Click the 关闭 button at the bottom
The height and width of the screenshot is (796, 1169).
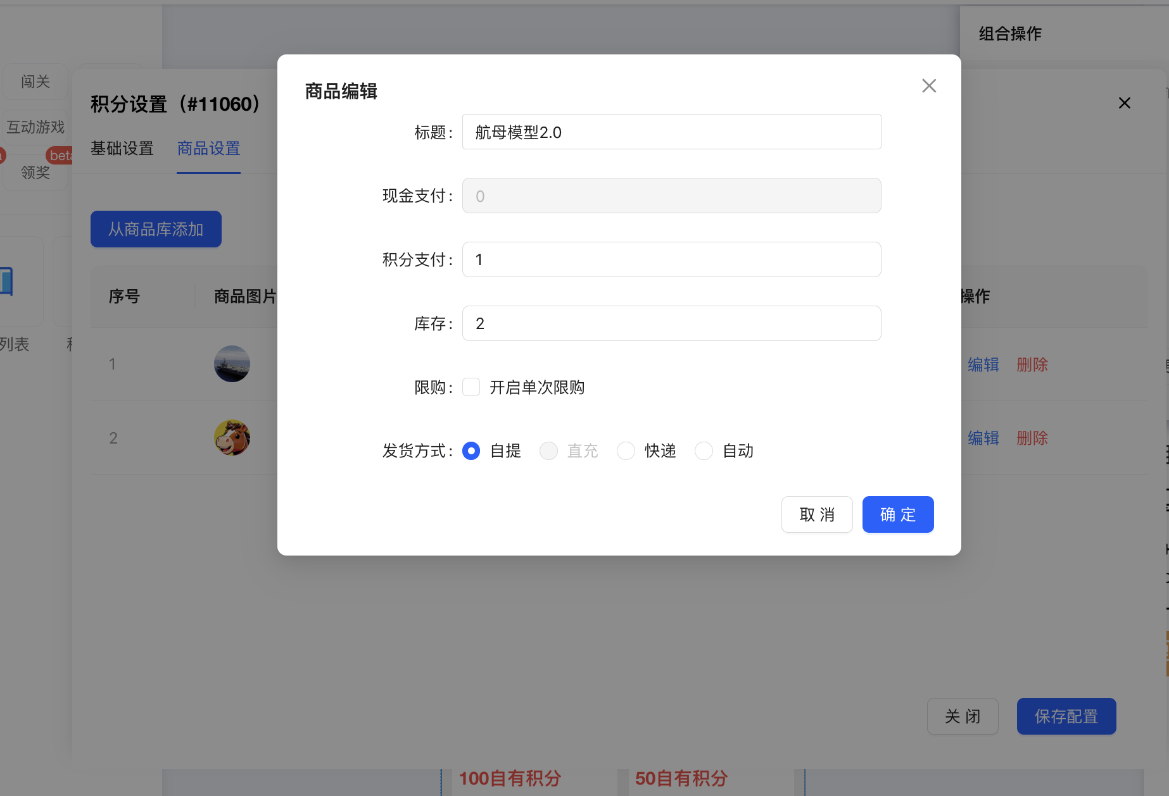(963, 716)
